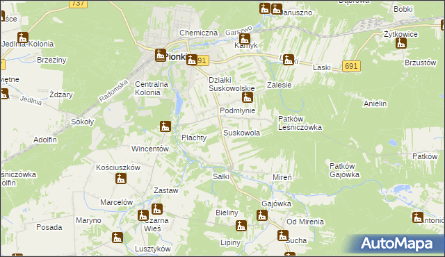
Task: Click the church icon at Antoniów
Action: [x=418, y=217]
